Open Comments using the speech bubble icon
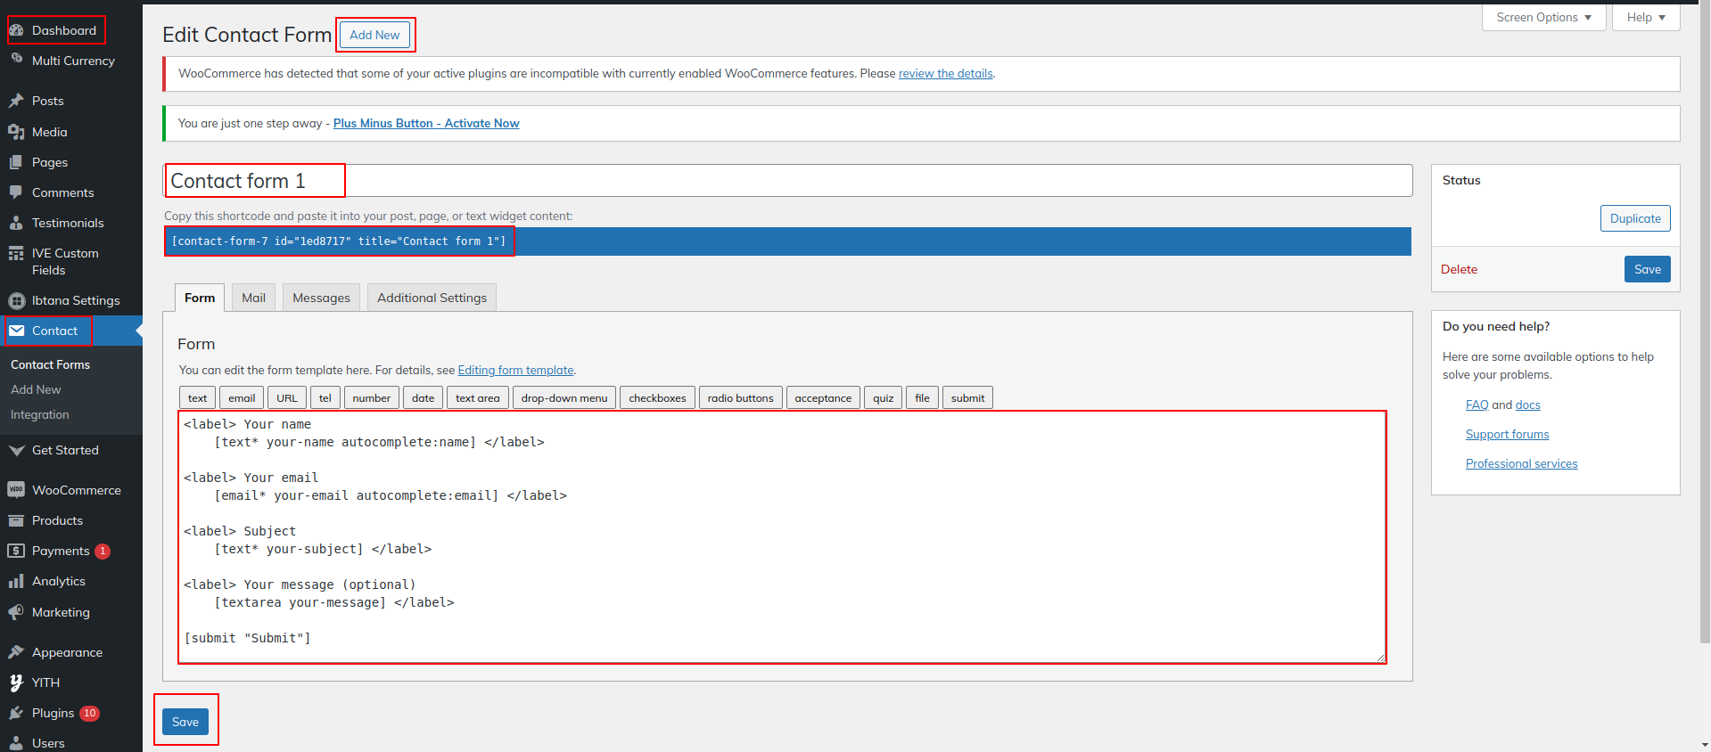This screenshot has height=752, width=1711. pos(16,192)
